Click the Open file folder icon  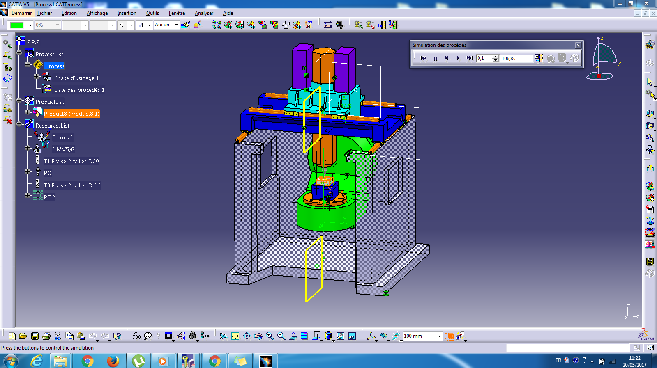point(23,336)
